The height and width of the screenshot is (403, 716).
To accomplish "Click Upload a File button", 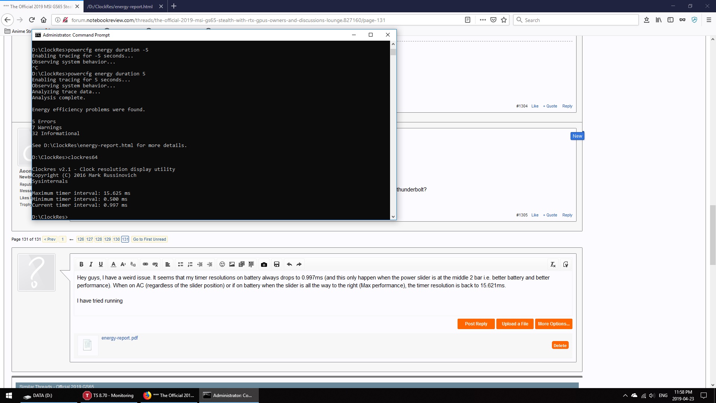I will click(x=515, y=324).
